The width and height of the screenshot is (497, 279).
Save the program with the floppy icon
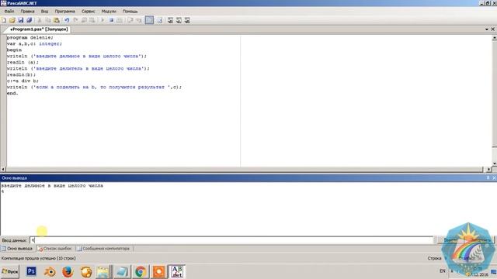21,20
